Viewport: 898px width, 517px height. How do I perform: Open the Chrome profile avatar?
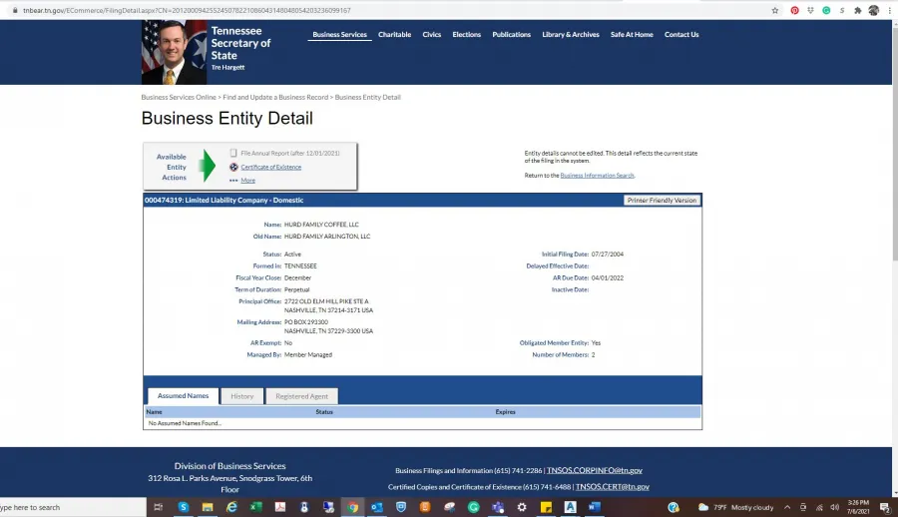(873, 10)
